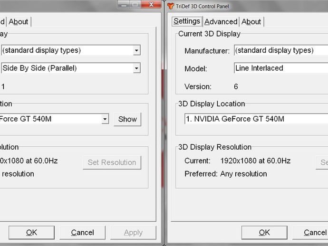Screen dimensions: 328x246
Task: Click the Side By Side (Parallel) field text
Action: 39,68
